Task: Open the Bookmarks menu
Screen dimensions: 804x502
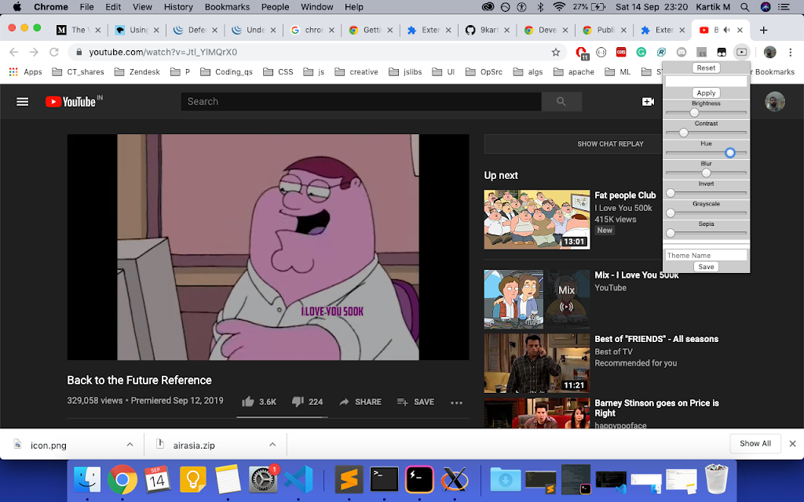Action: click(x=227, y=6)
